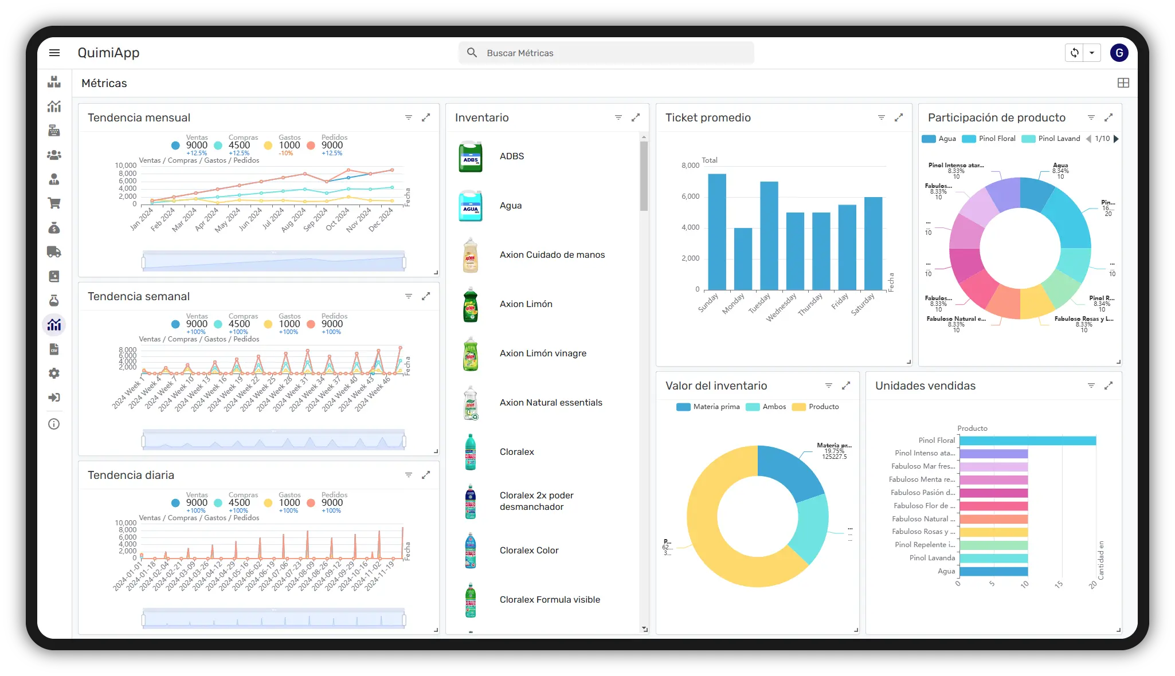Expand the Valor del inventario panel fullscreen
This screenshot has width=1175, height=676.
[x=846, y=386]
